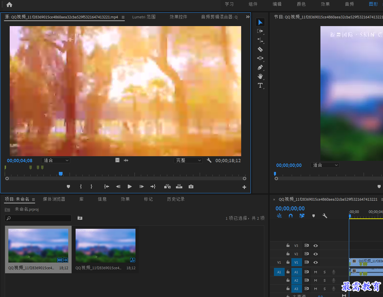Step forward one frame in Source monitor
This screenshot has width=383, height=297.
142,187
